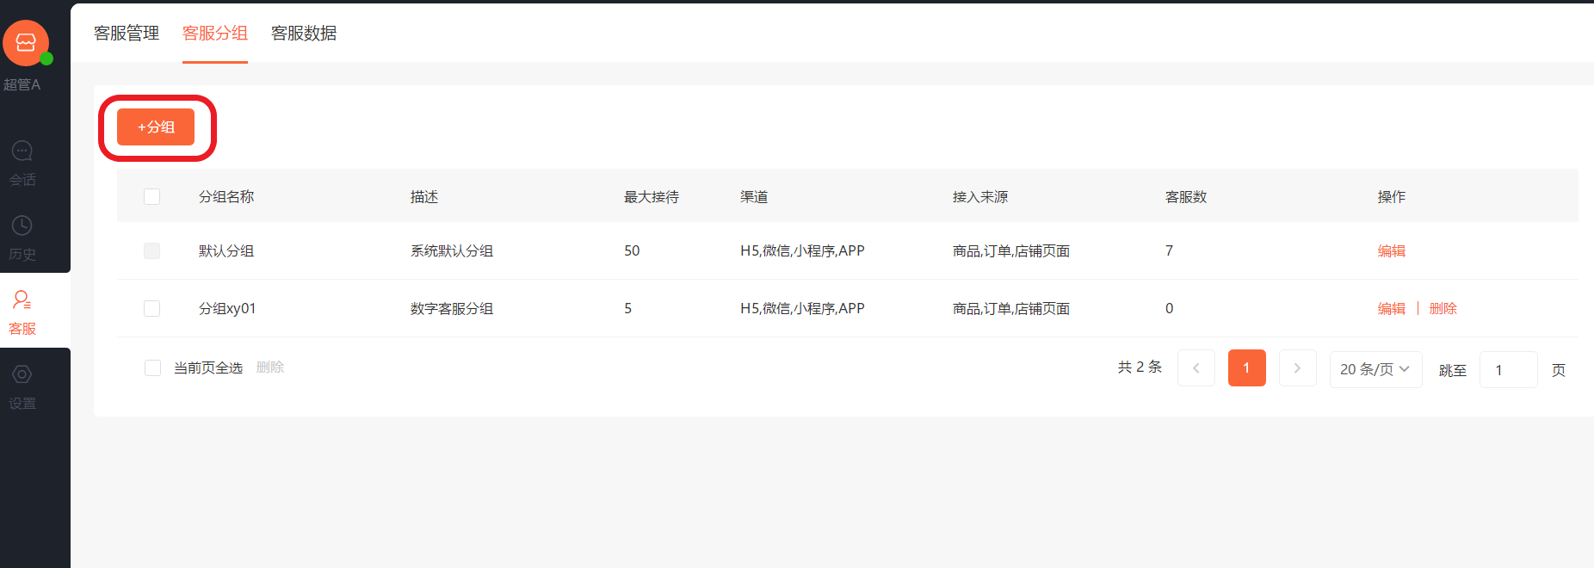Viewport: 1594px width, 568px height.
Task: Click 编辑 for the 分组xy01 row
Action: click(1392, 308)
